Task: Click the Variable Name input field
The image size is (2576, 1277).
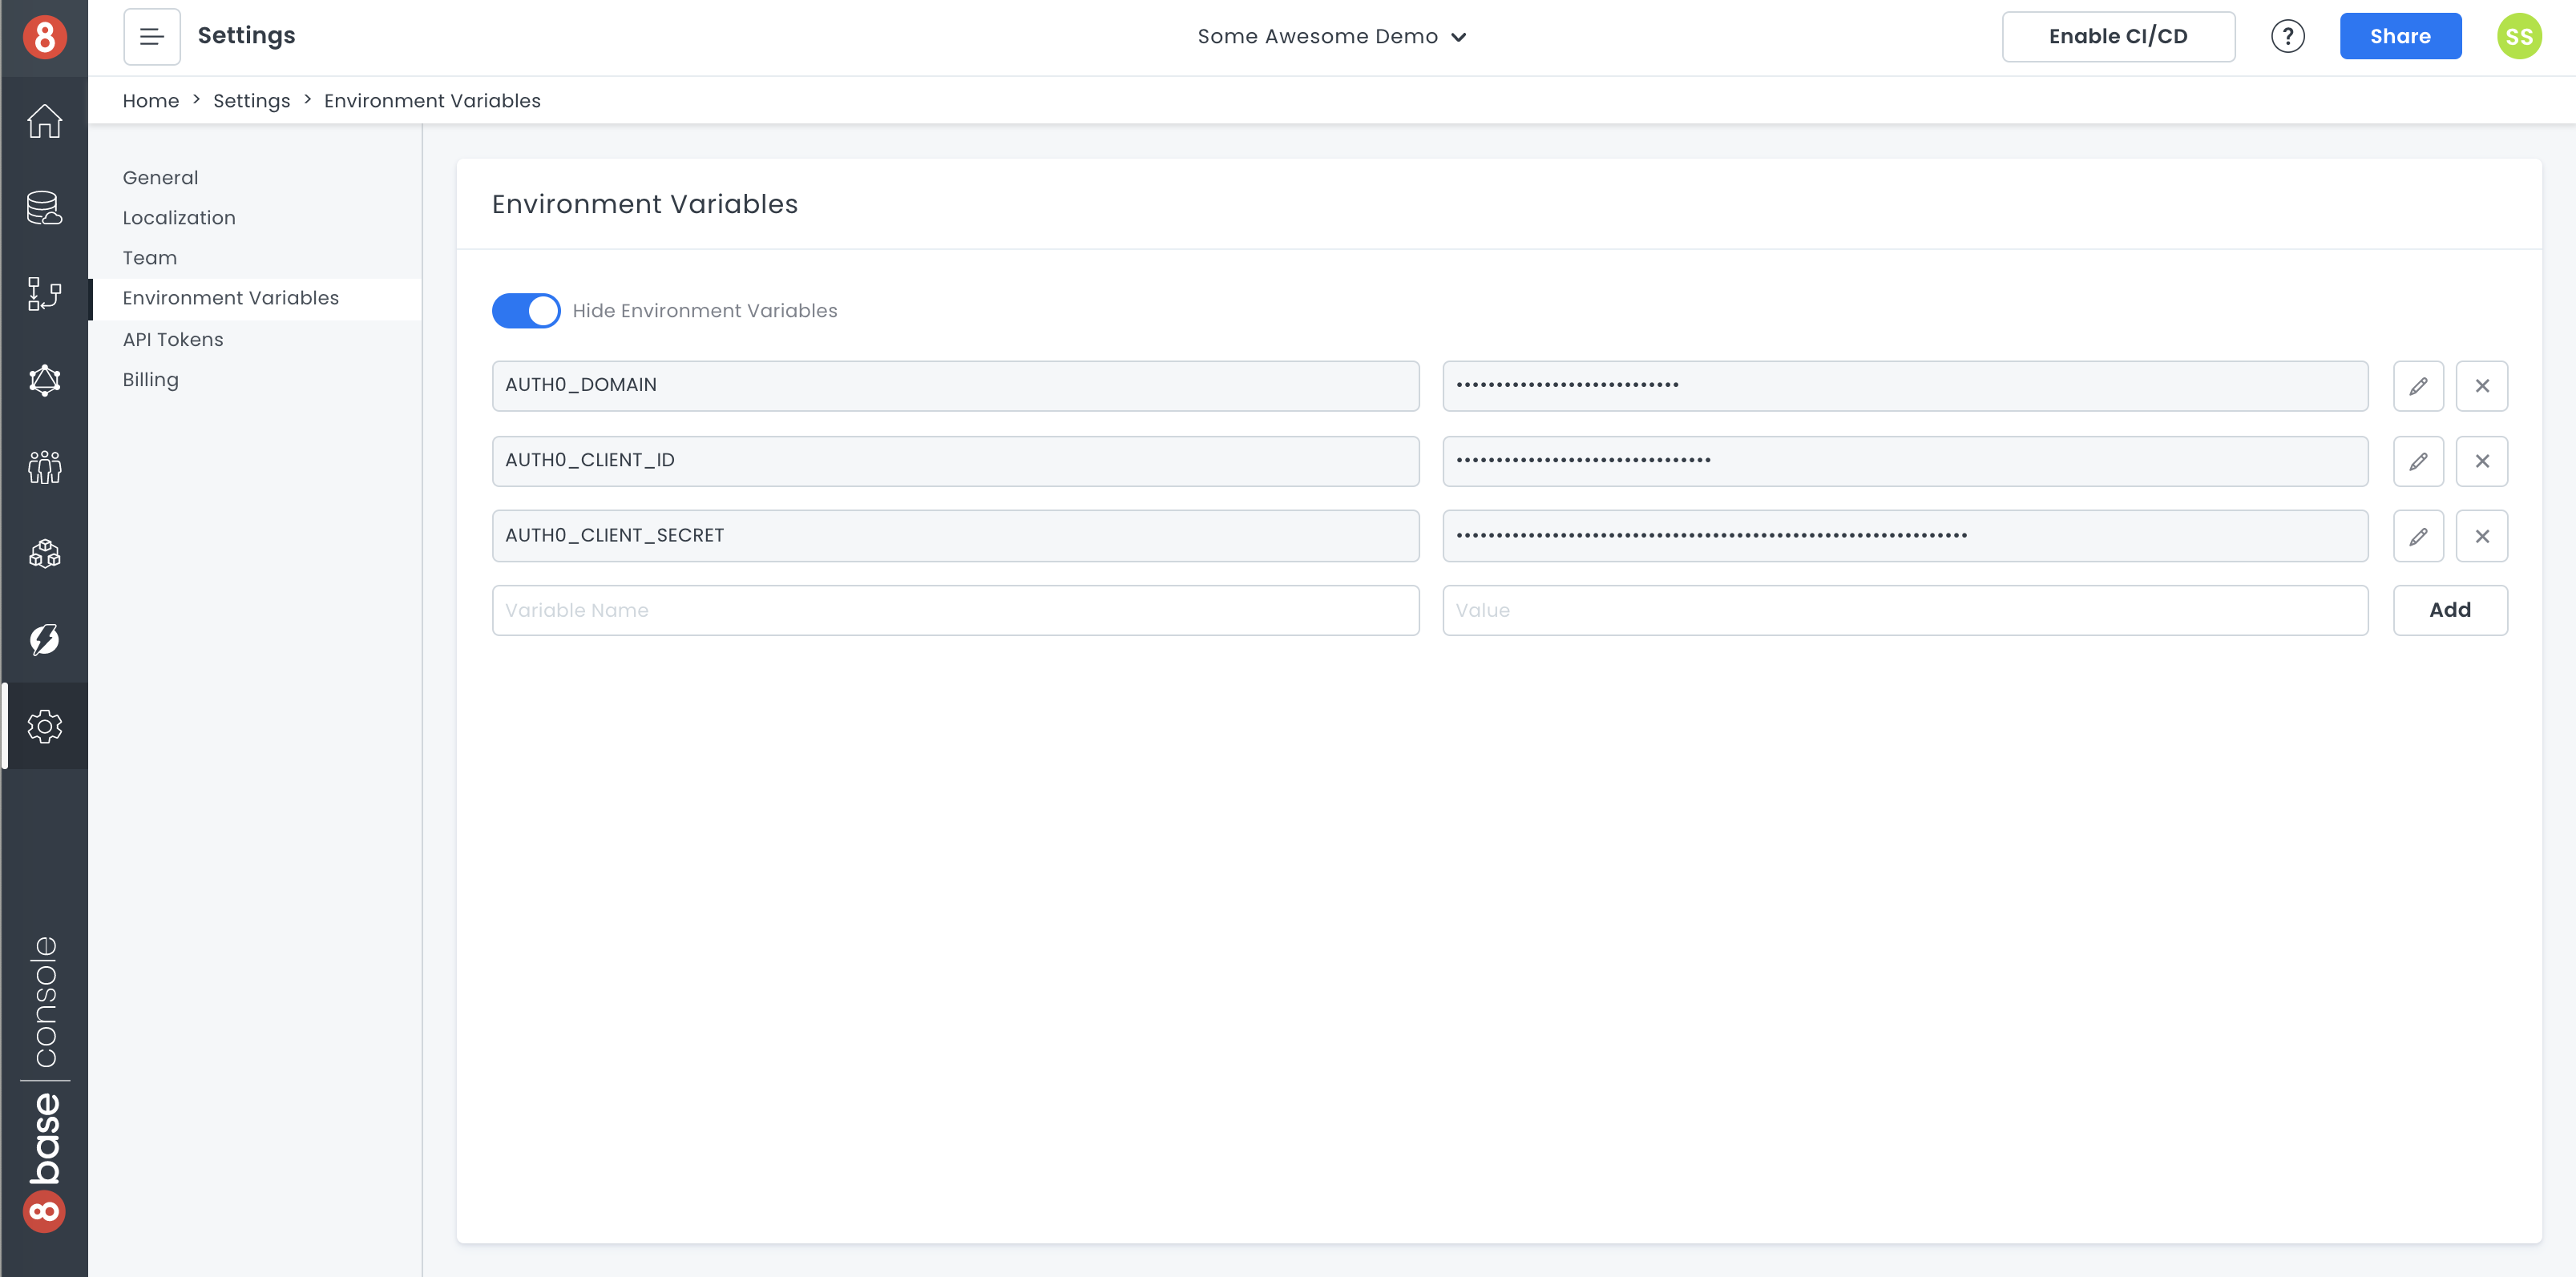Action: [x=954, y=610]
